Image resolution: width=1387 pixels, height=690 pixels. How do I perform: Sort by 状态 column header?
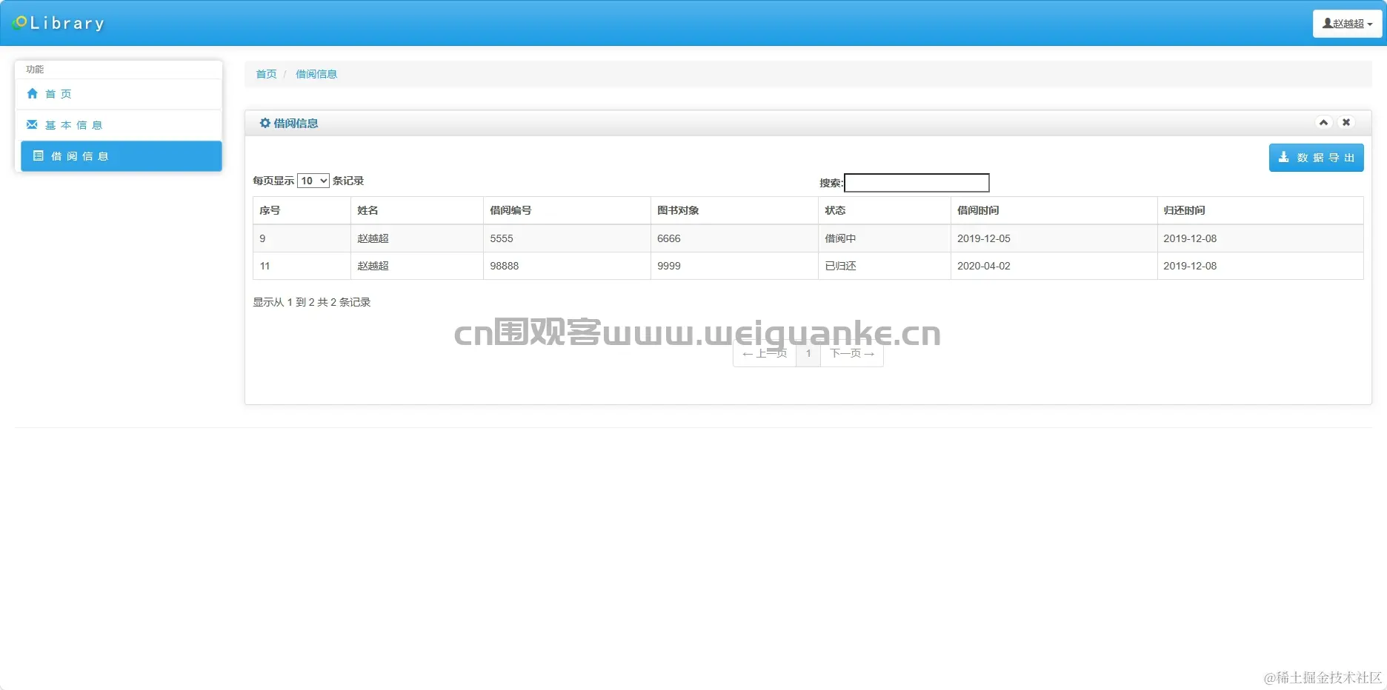(885, 210)
